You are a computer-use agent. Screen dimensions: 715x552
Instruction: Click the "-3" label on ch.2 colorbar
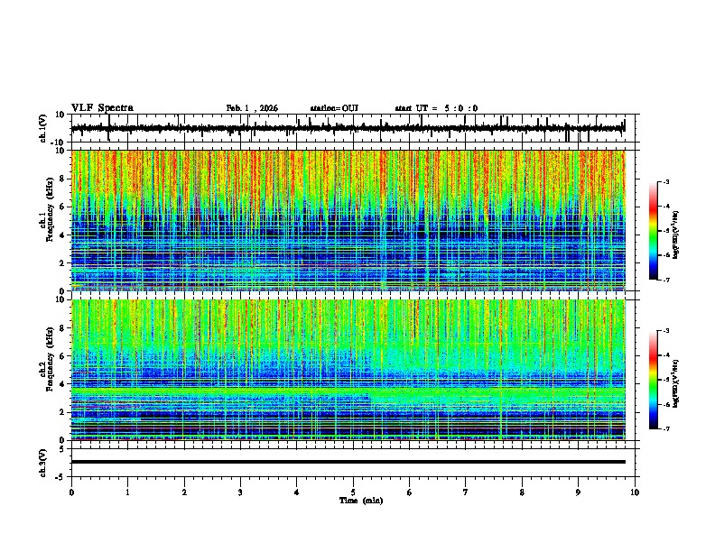(666, 331)
